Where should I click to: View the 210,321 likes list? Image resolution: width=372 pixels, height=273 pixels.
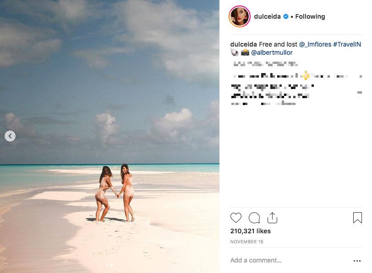pos(250,231)
